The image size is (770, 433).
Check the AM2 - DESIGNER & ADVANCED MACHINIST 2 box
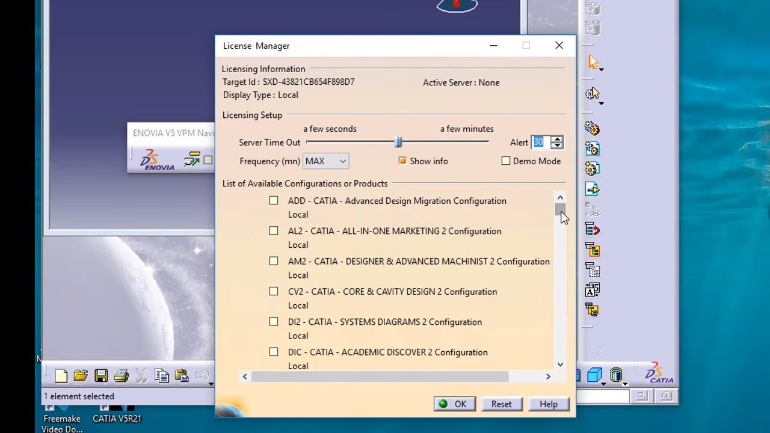click(274, 261)
